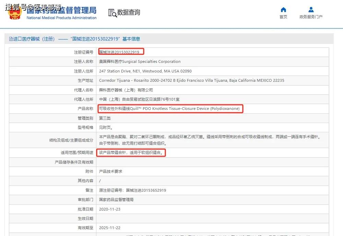343x236 pixels.
Task: Click the 审批部门 row label
Action: 85,200
